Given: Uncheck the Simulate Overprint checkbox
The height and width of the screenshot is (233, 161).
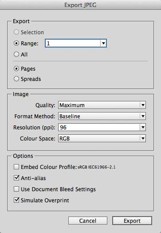Looking at the screenshot, I should tap(16, 200).
